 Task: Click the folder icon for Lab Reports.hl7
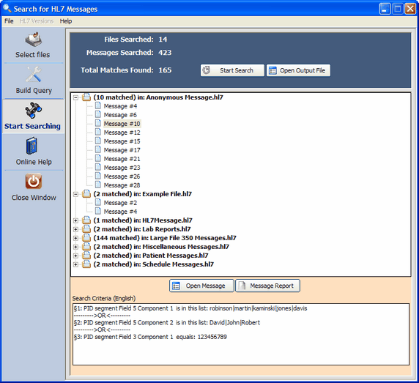pyautogui.click(x=86, y=229)
